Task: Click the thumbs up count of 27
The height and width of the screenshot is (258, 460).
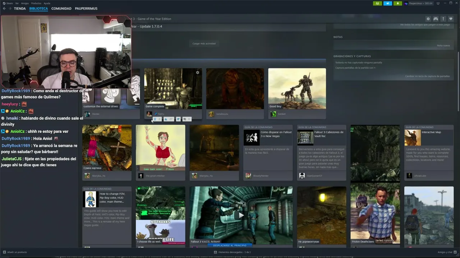Action: coord(169,119)
